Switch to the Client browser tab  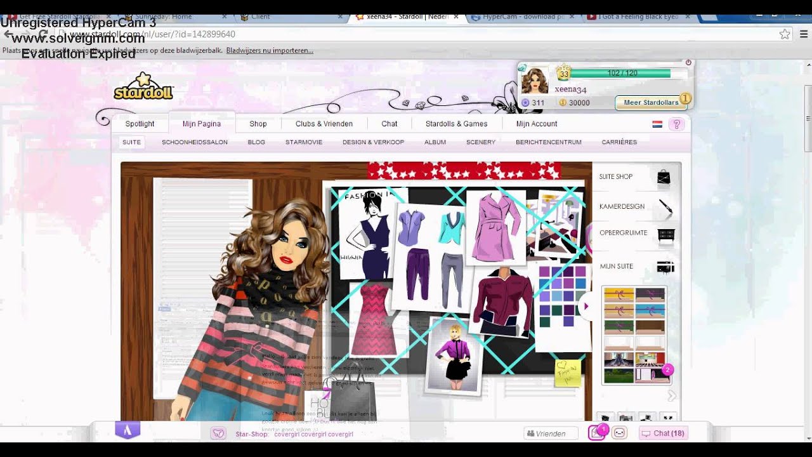(292, 17)
